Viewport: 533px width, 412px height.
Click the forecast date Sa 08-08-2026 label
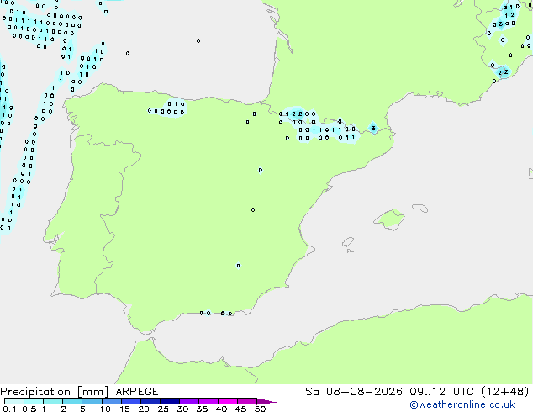click(x=354, y=392)
